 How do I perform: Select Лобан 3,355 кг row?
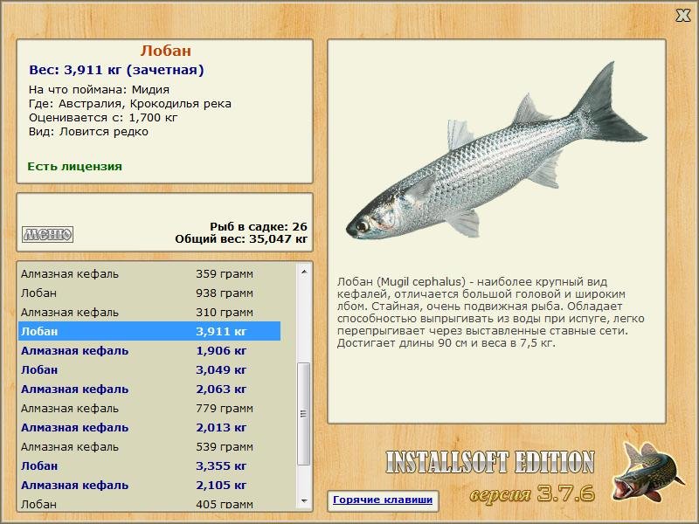(149, 465)
